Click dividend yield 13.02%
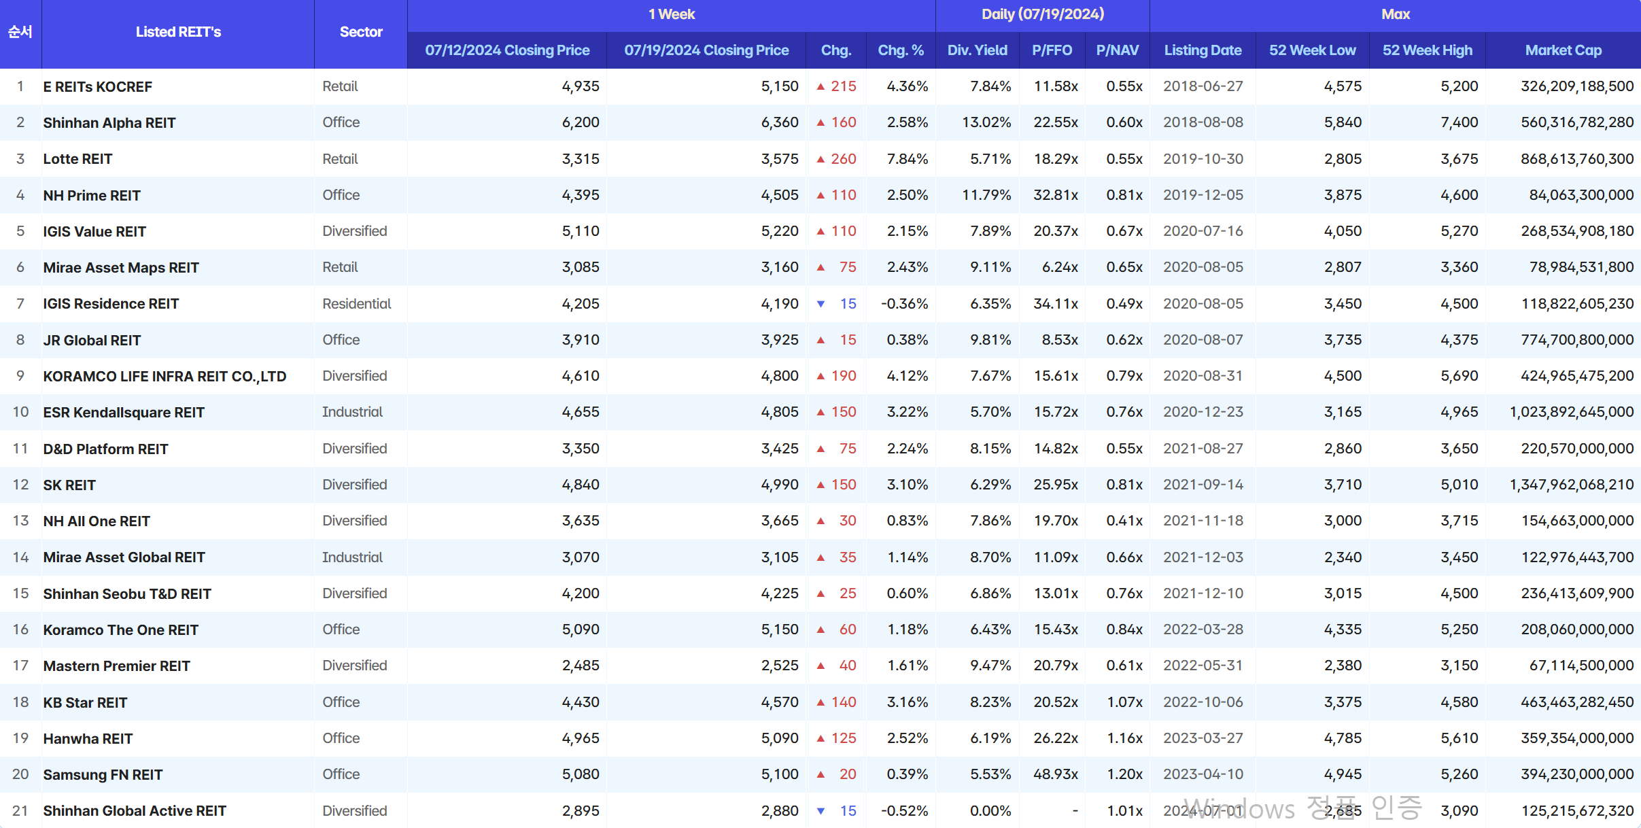This screenshot has width=1641, height=828. click(986, 122)
